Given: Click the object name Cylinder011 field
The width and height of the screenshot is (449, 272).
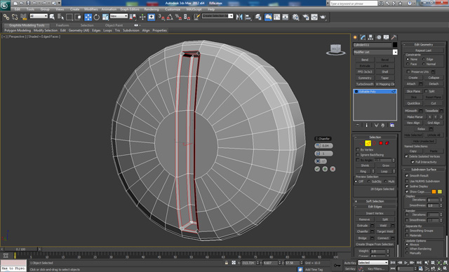Looking at the screenshot, I should (373, 45).
